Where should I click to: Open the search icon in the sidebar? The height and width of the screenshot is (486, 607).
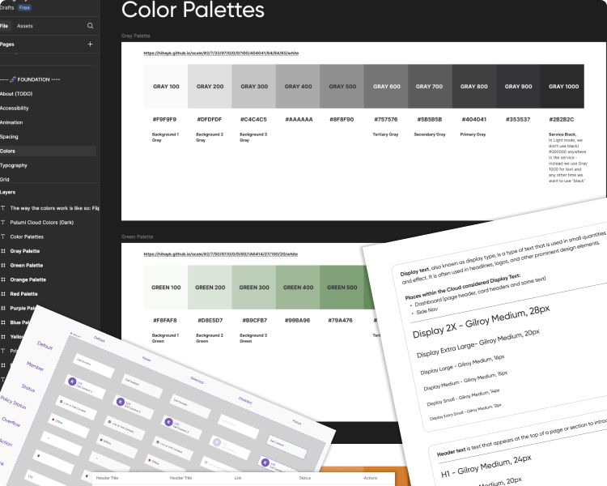pos(90,26)
